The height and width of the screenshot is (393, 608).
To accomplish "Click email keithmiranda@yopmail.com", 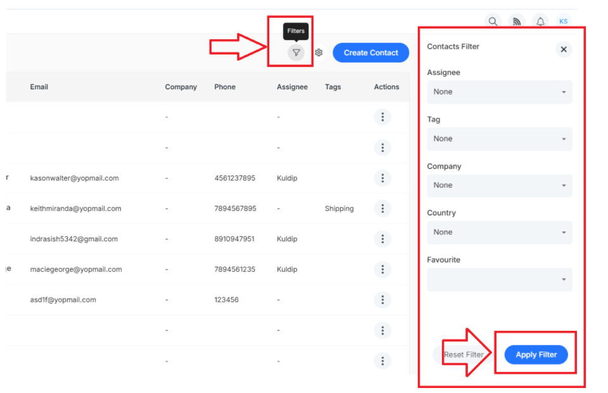I will 75,209.
